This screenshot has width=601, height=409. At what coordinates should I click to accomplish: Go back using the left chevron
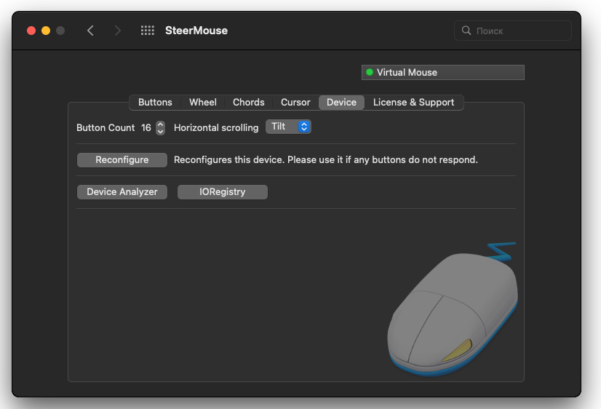pyautogui.click(x=90, y=31)
